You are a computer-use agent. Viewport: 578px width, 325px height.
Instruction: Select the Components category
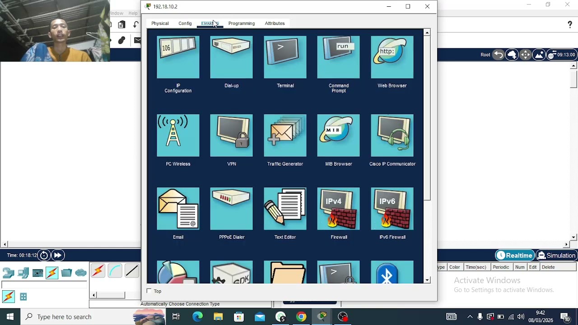click(38, 273)
